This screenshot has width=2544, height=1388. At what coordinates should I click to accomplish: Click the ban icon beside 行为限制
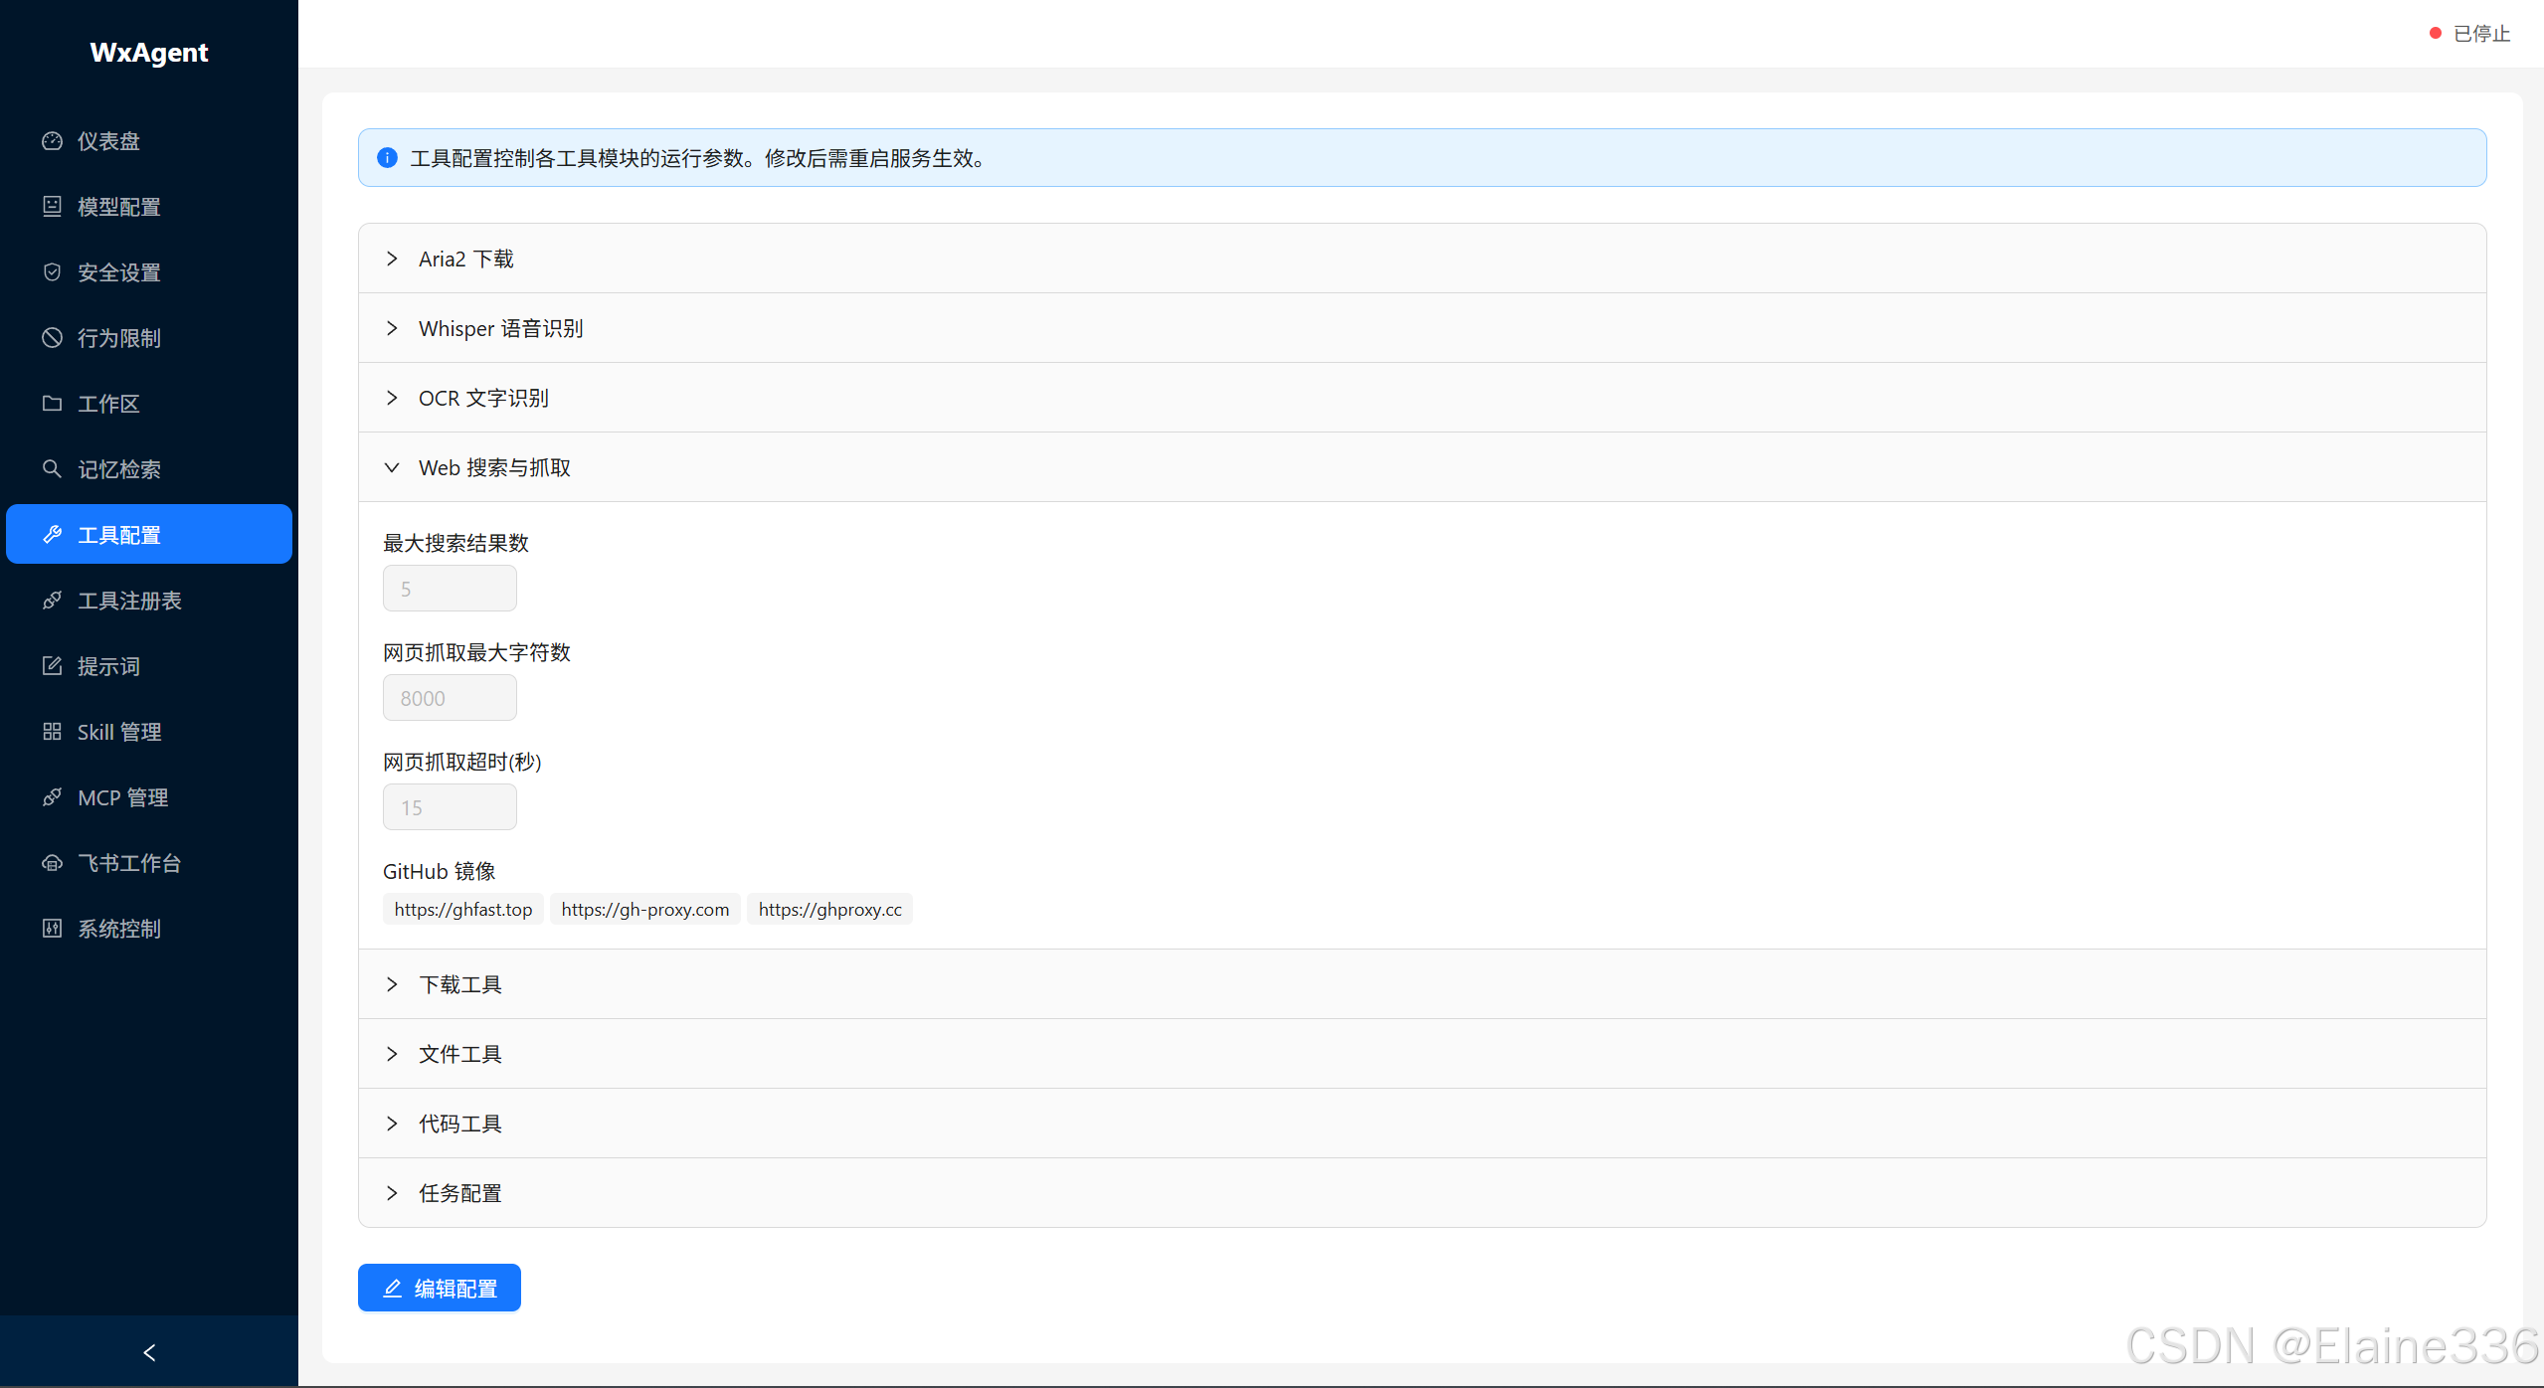click(53, 338)
